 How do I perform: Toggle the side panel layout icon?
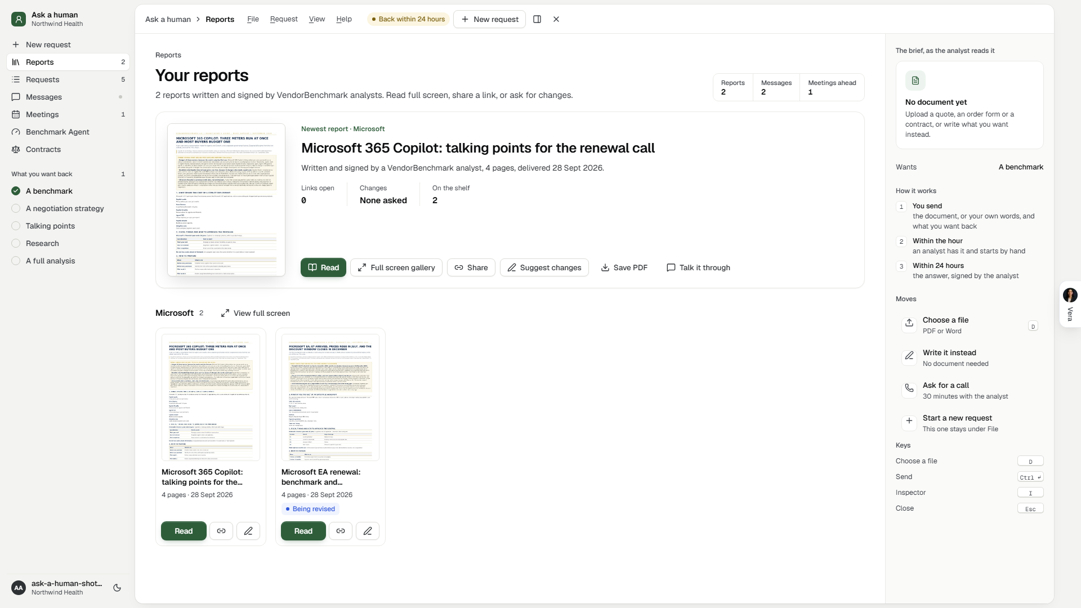coord(537,19)
